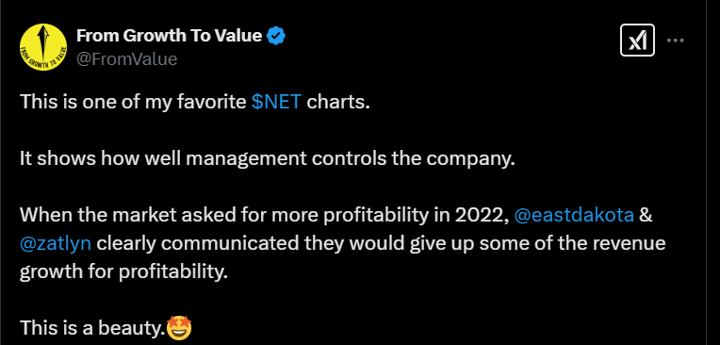The height and width of the screenshot is (345, 720).
Task: Open Grok explain-this-post icon
Action: (x=637, y=41)
